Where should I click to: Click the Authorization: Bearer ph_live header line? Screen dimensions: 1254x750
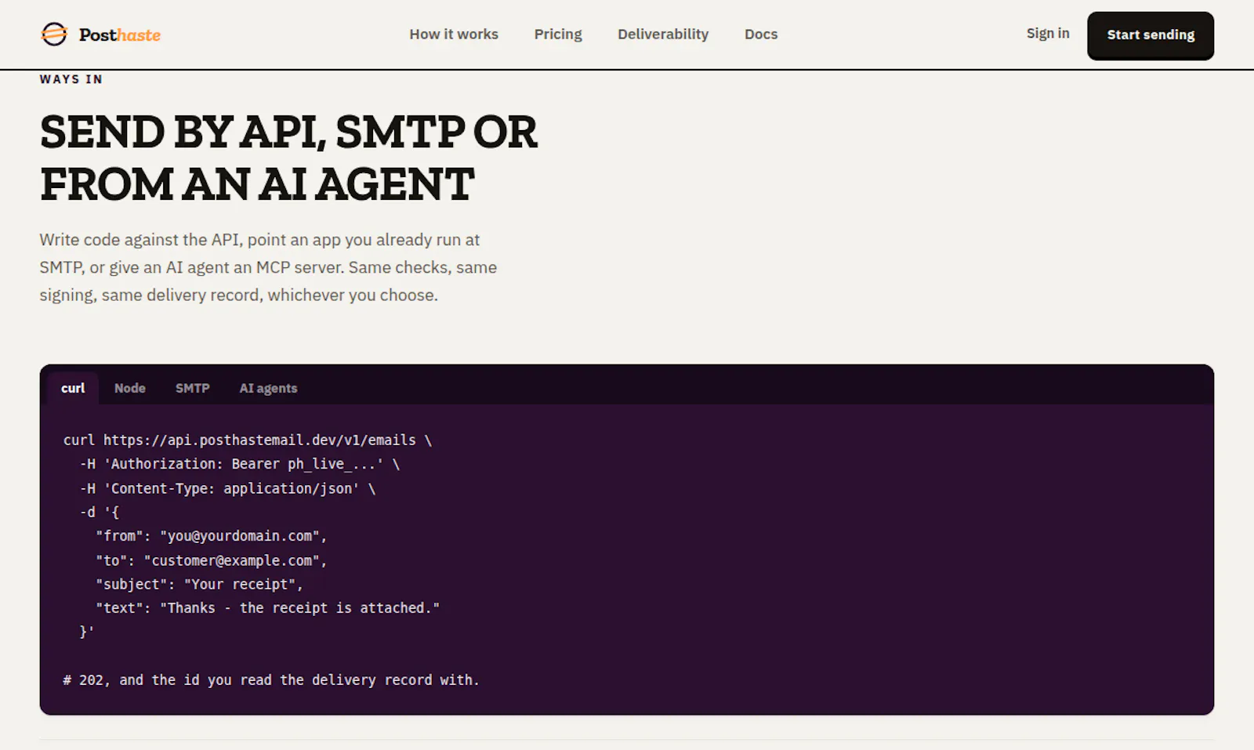(240, 464)
